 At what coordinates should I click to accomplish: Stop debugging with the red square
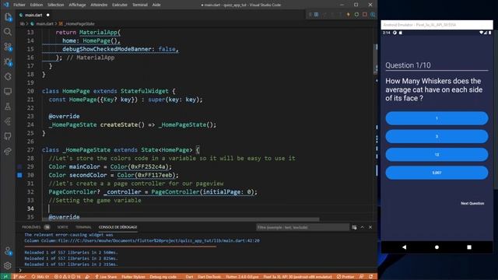point(365,15)
